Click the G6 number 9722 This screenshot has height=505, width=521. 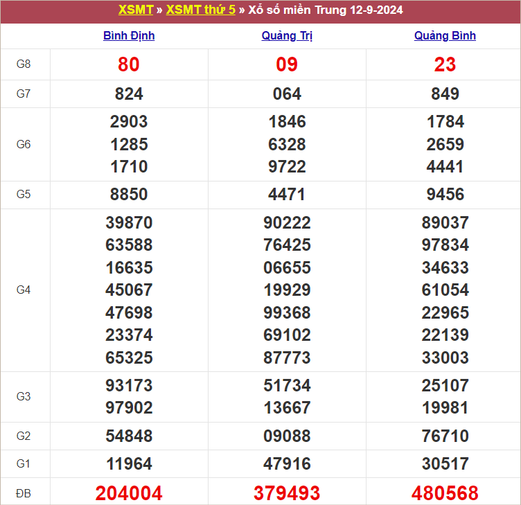click(287, 166)
